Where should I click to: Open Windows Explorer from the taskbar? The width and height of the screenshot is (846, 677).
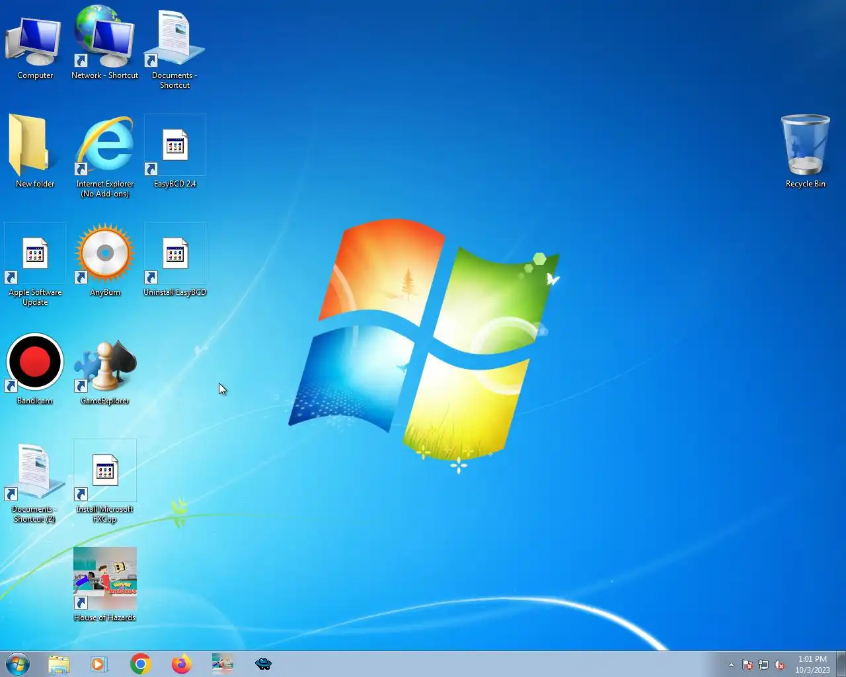point(59,664)
